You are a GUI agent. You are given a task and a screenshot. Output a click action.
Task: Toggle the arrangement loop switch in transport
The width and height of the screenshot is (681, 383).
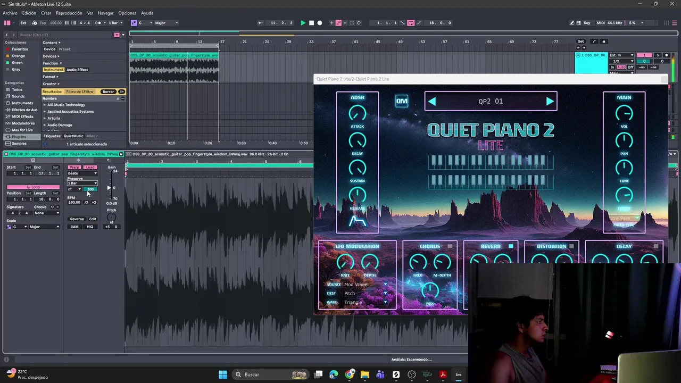pos(411,23)
